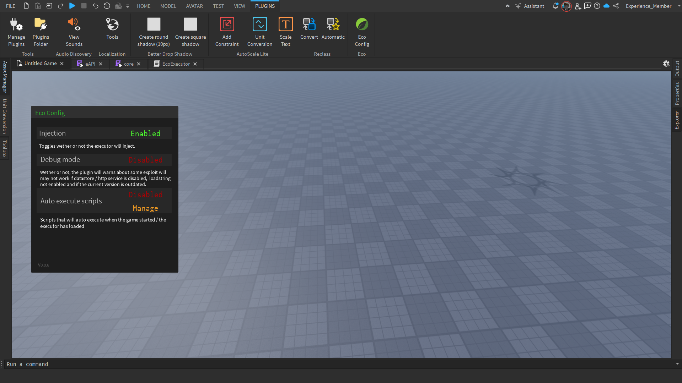This screenshot has width=682, height=383.
Task: Click Manage auto execute scripts
Action: (145, 208)
